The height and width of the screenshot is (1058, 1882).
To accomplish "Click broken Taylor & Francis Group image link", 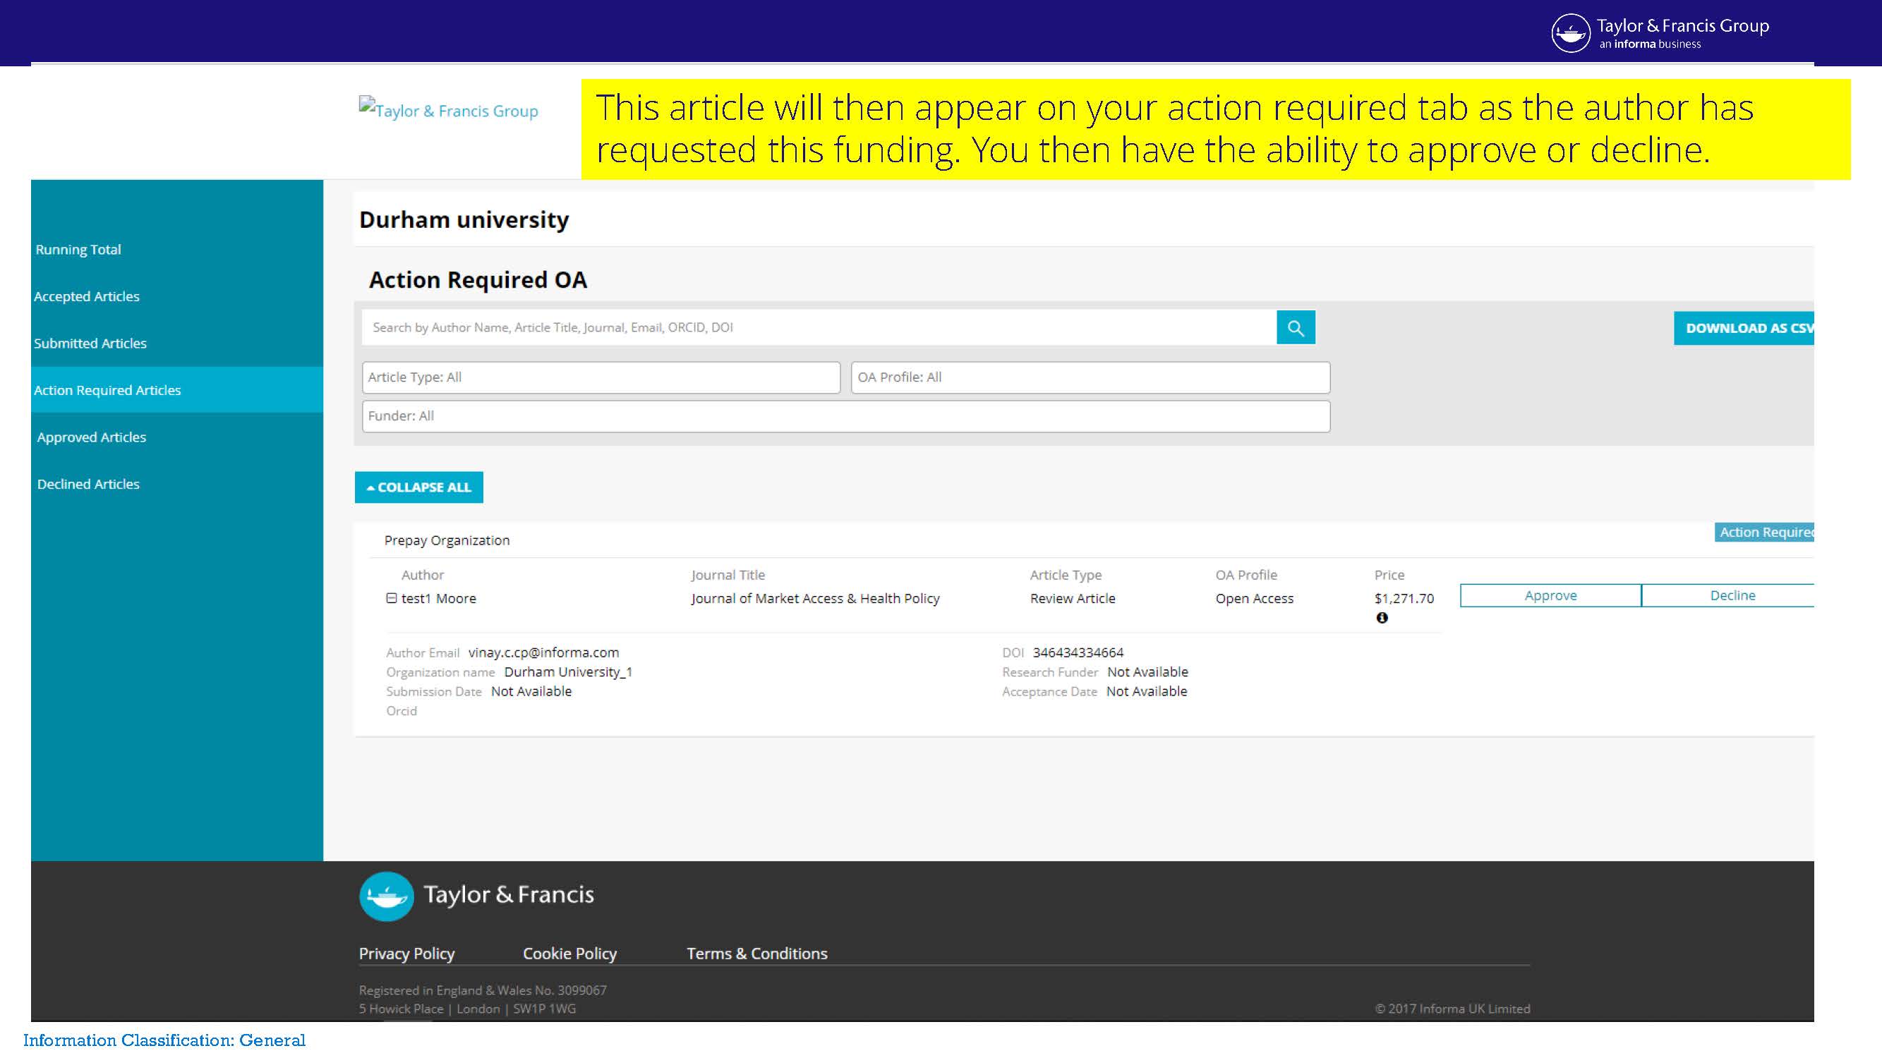I will (x=448, y=109).
